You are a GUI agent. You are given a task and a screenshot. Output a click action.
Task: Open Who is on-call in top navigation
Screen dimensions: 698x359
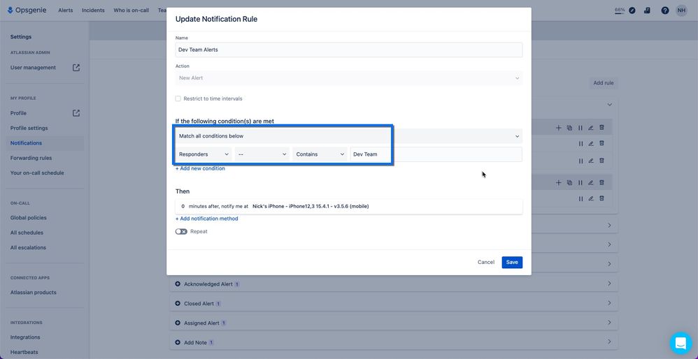[x=131, y=10]
